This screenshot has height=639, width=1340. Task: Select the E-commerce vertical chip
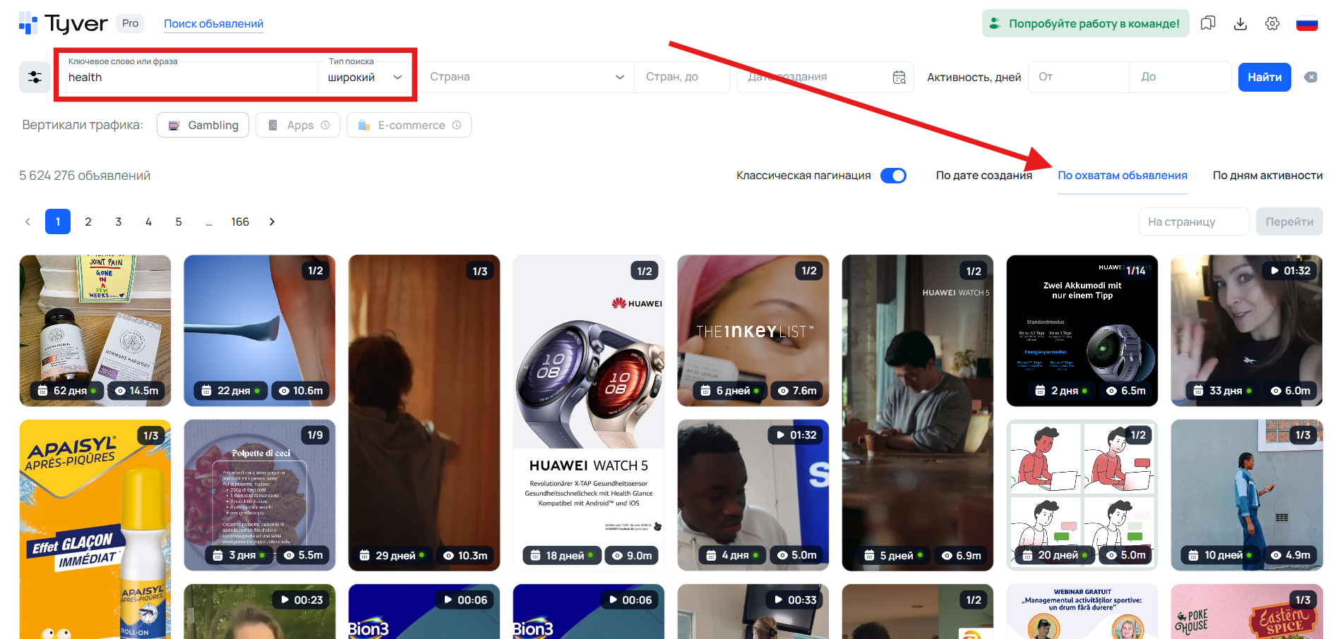[409, 125]
